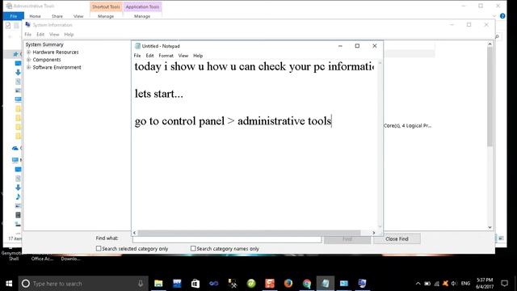Open the Share tab in Administrative Tools explorer

tap(57, 16)
